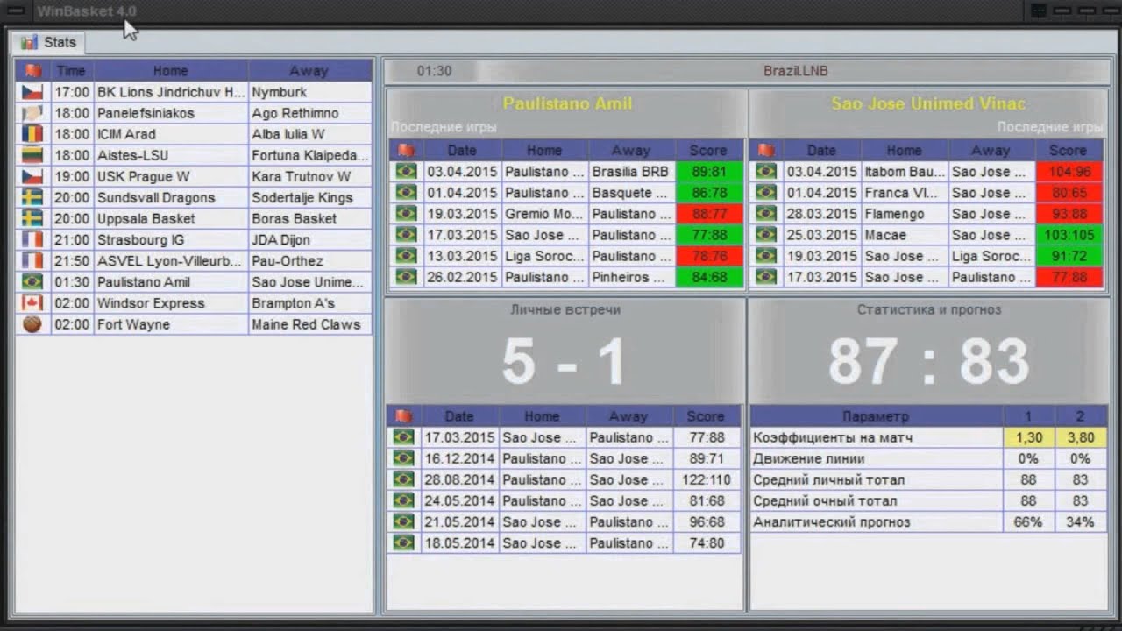Select the 21.05.2014 head-to-head row date
The image size is (1122, 631).
click(x=459, y=521)
